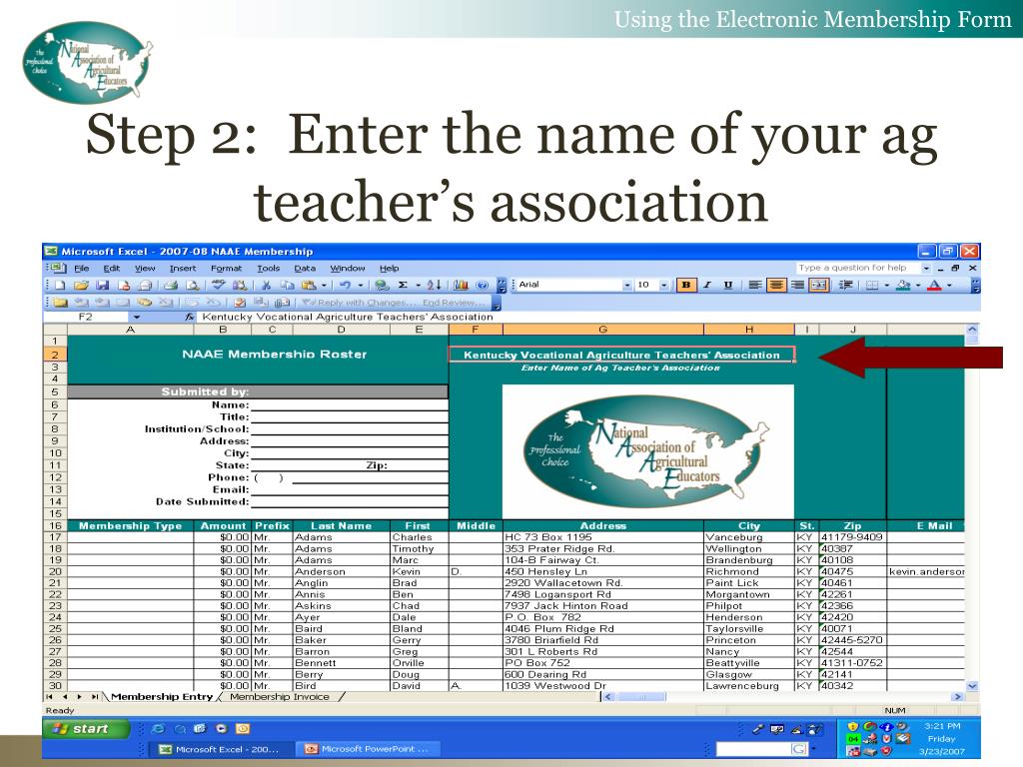Apply the Fill Color bucket

coord(903,285)
